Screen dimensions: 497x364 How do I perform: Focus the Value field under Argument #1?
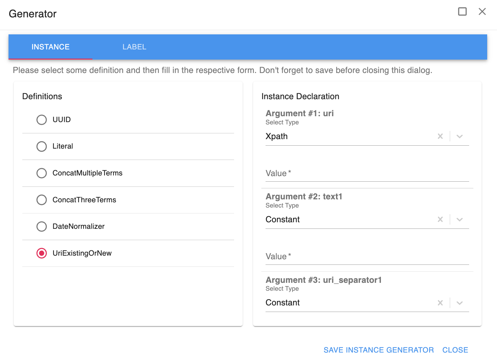pos(367,173)
